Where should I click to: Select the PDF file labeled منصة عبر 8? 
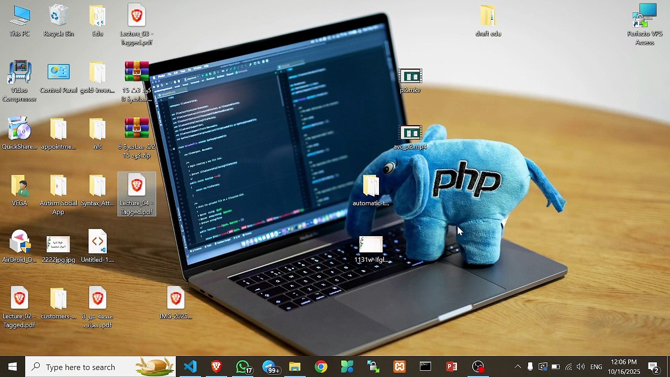(97, 308)
